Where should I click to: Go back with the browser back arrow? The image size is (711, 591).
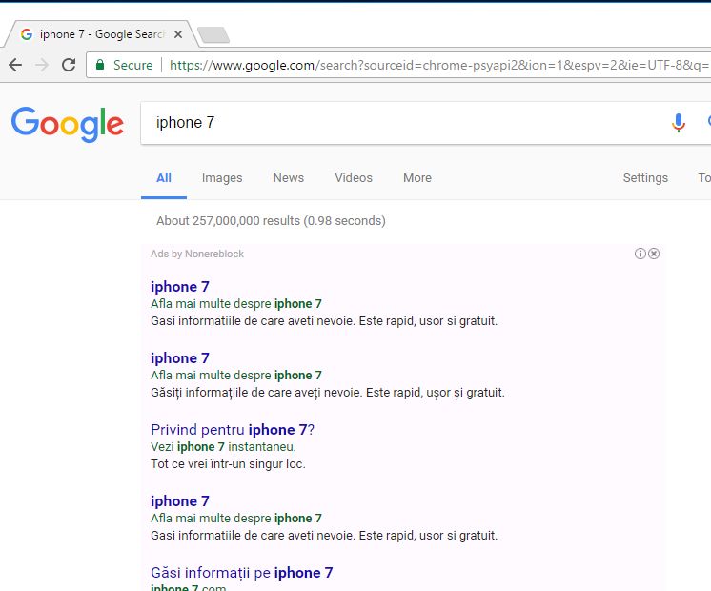pyautogui.click(x=15, y=66)
